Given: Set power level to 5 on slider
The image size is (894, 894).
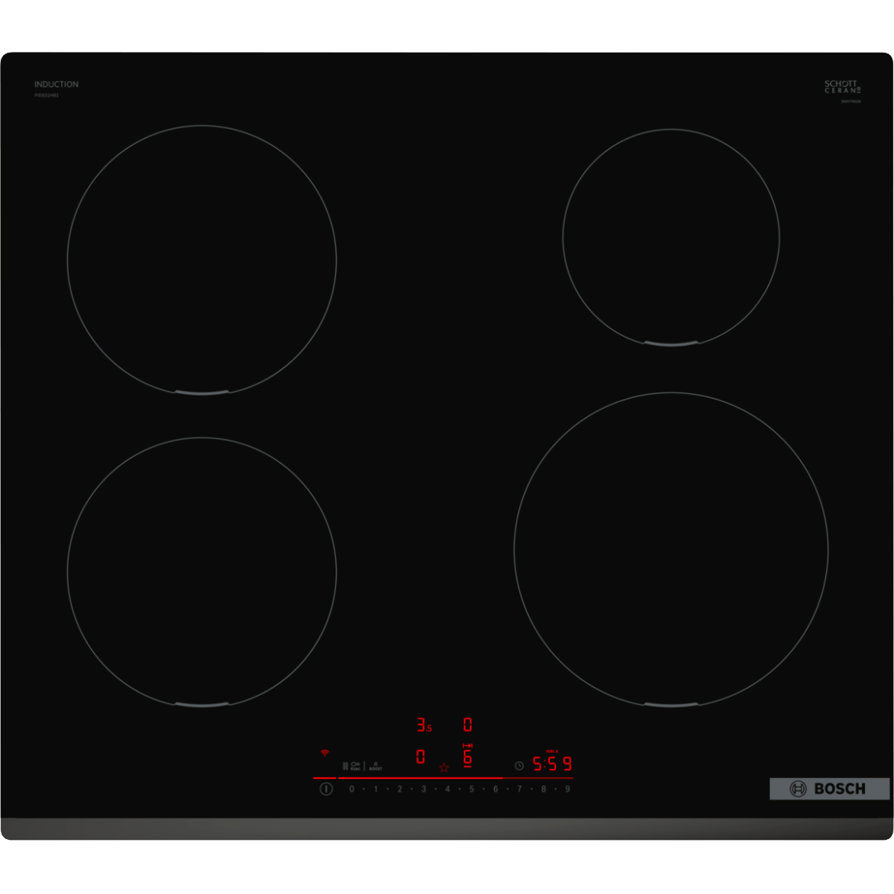Looking at the screenshot, I should click(471, 789).
